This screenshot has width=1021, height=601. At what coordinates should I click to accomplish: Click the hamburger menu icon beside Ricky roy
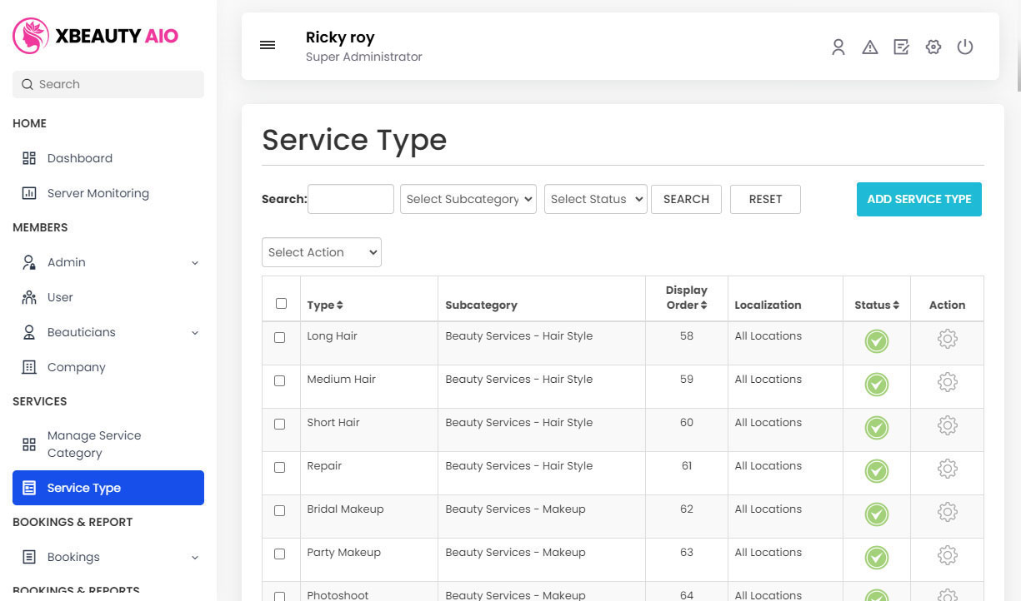pyautogui.click(x=267, y=45)
